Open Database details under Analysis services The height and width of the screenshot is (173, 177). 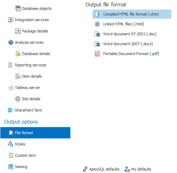(33, 54)
